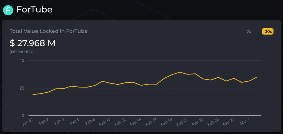
Task: Click the ForTube teal logo icon
Action: [x=8, y=10]
